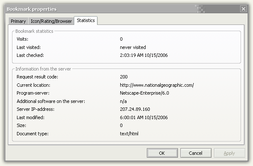Close the Bookmark properties window
253x166 pixels.
243,9
